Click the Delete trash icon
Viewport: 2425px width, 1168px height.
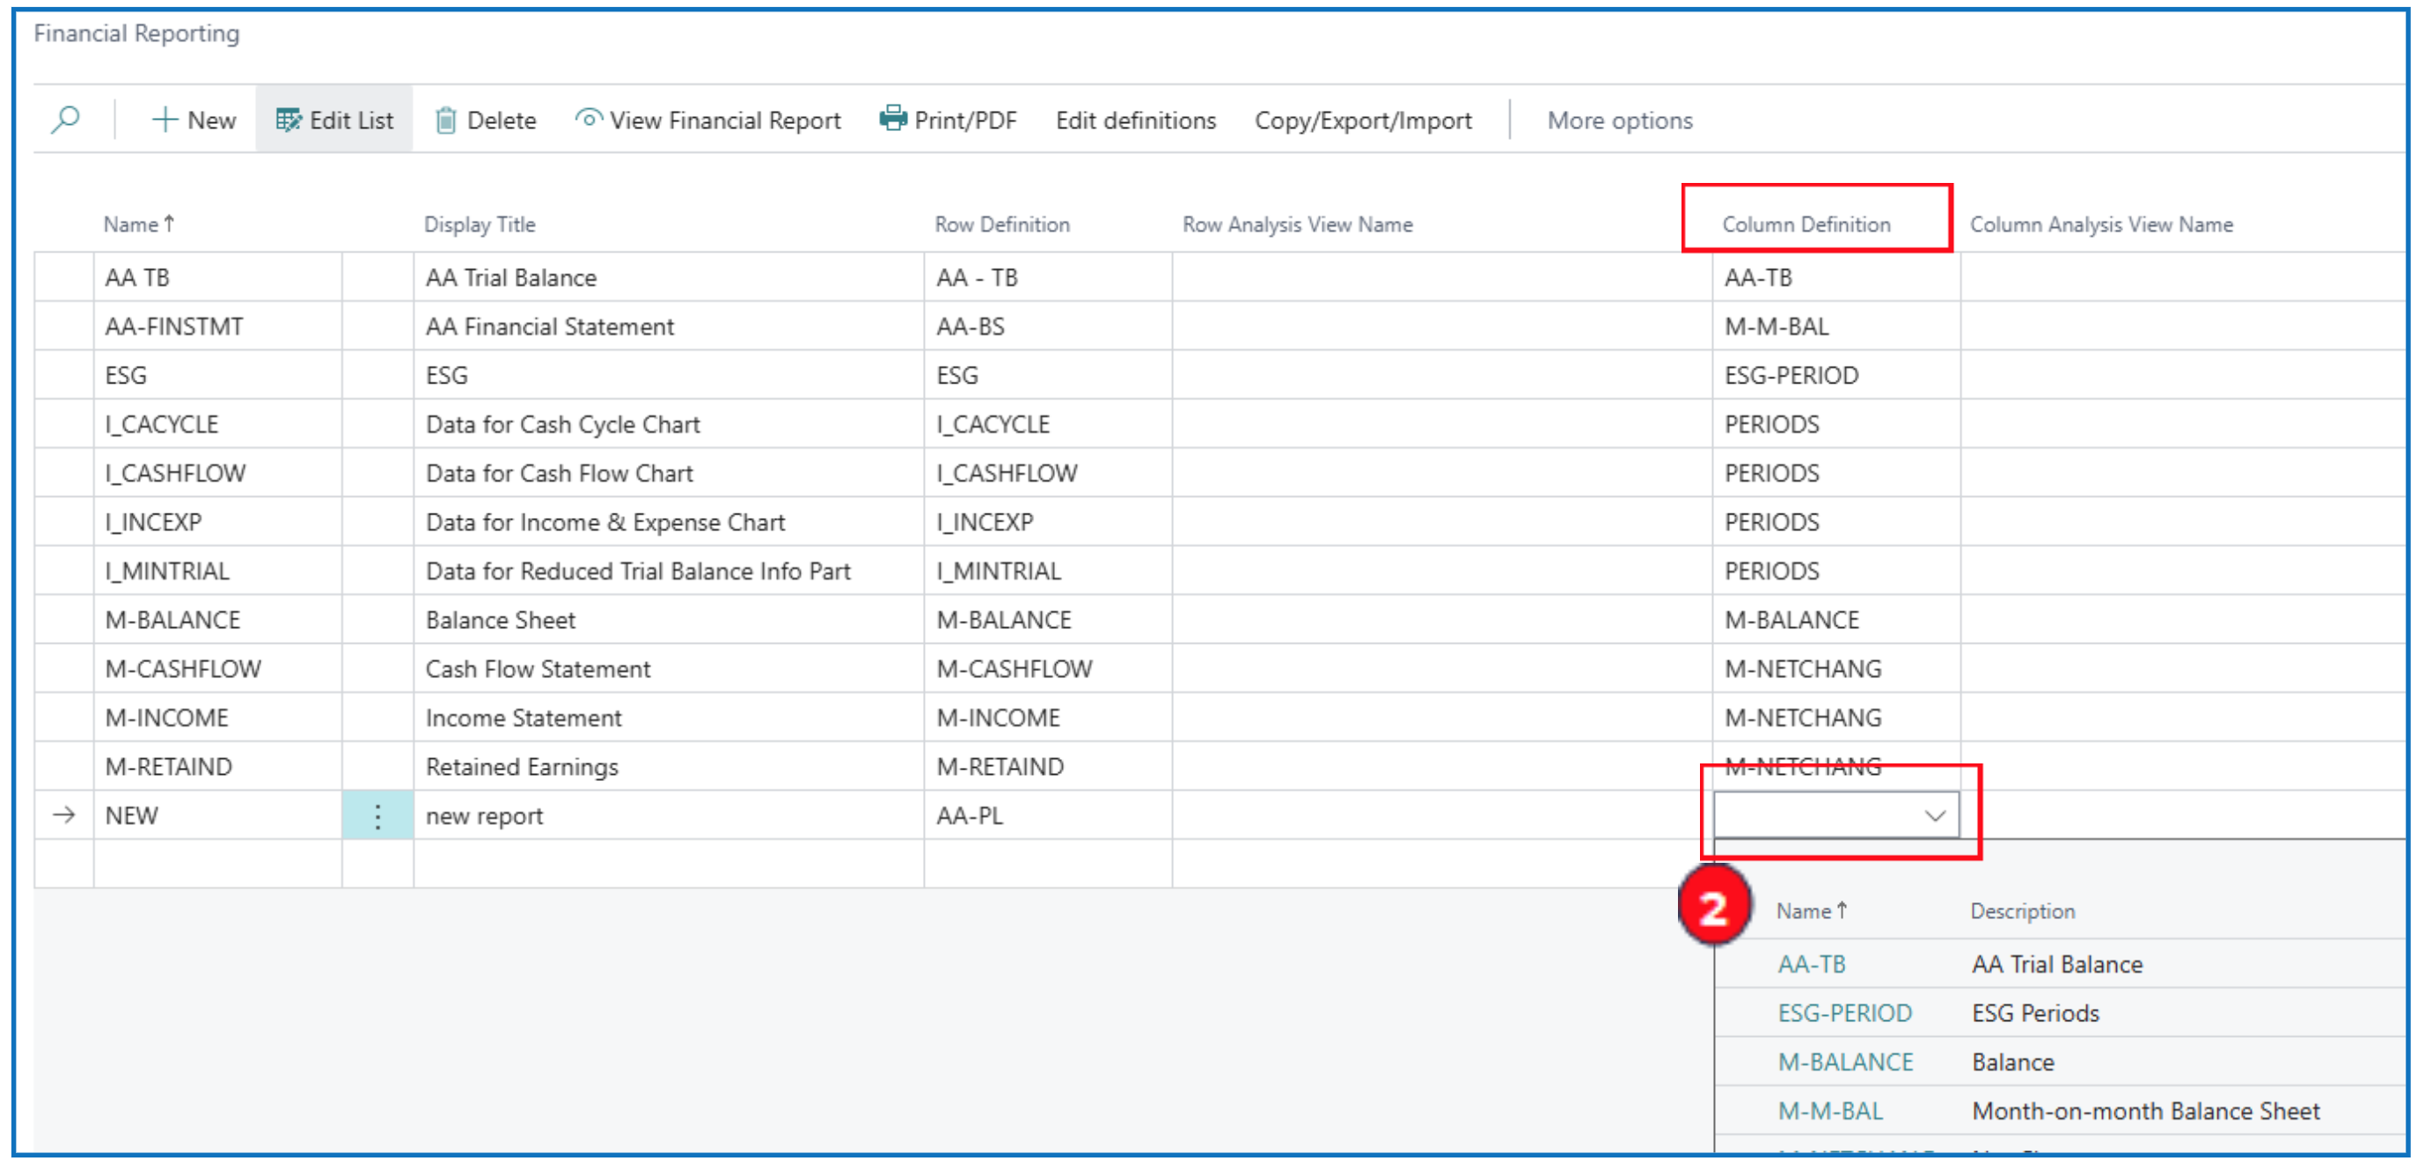point(445,120)
